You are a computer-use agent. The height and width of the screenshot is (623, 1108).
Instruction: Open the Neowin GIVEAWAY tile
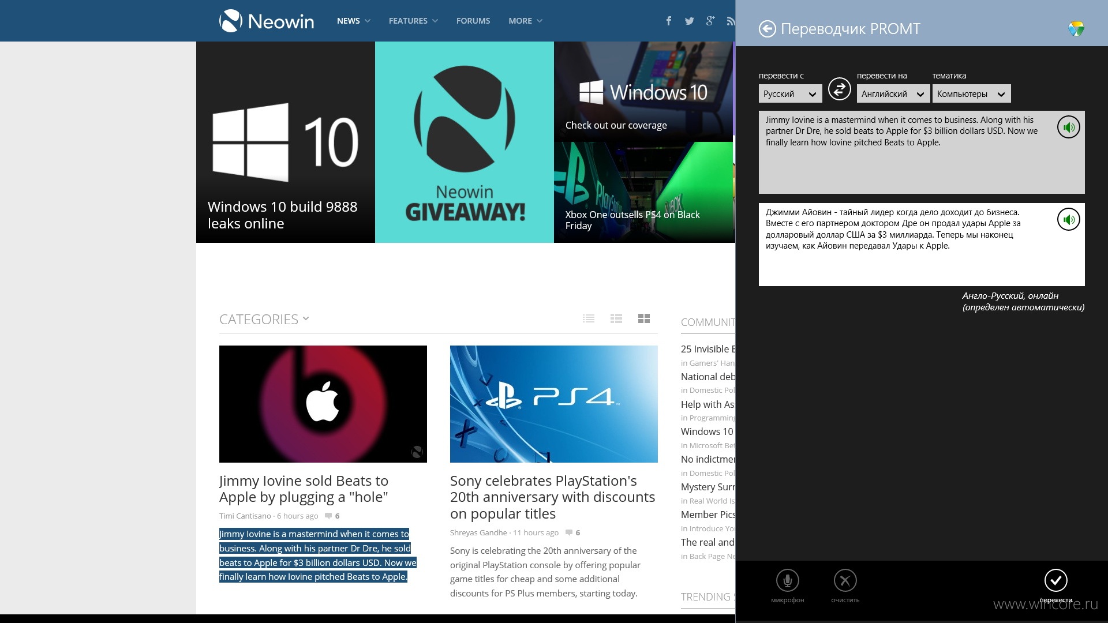click(465, 142)
